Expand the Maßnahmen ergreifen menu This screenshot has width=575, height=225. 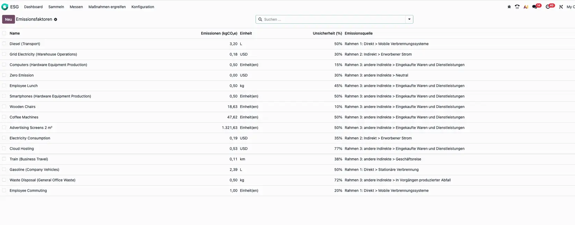[107, 7]
